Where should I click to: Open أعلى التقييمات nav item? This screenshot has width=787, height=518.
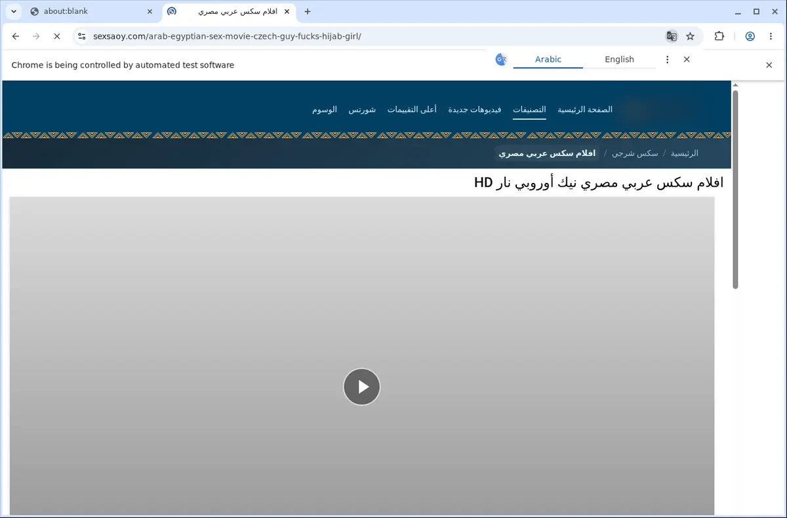[411, 110]
